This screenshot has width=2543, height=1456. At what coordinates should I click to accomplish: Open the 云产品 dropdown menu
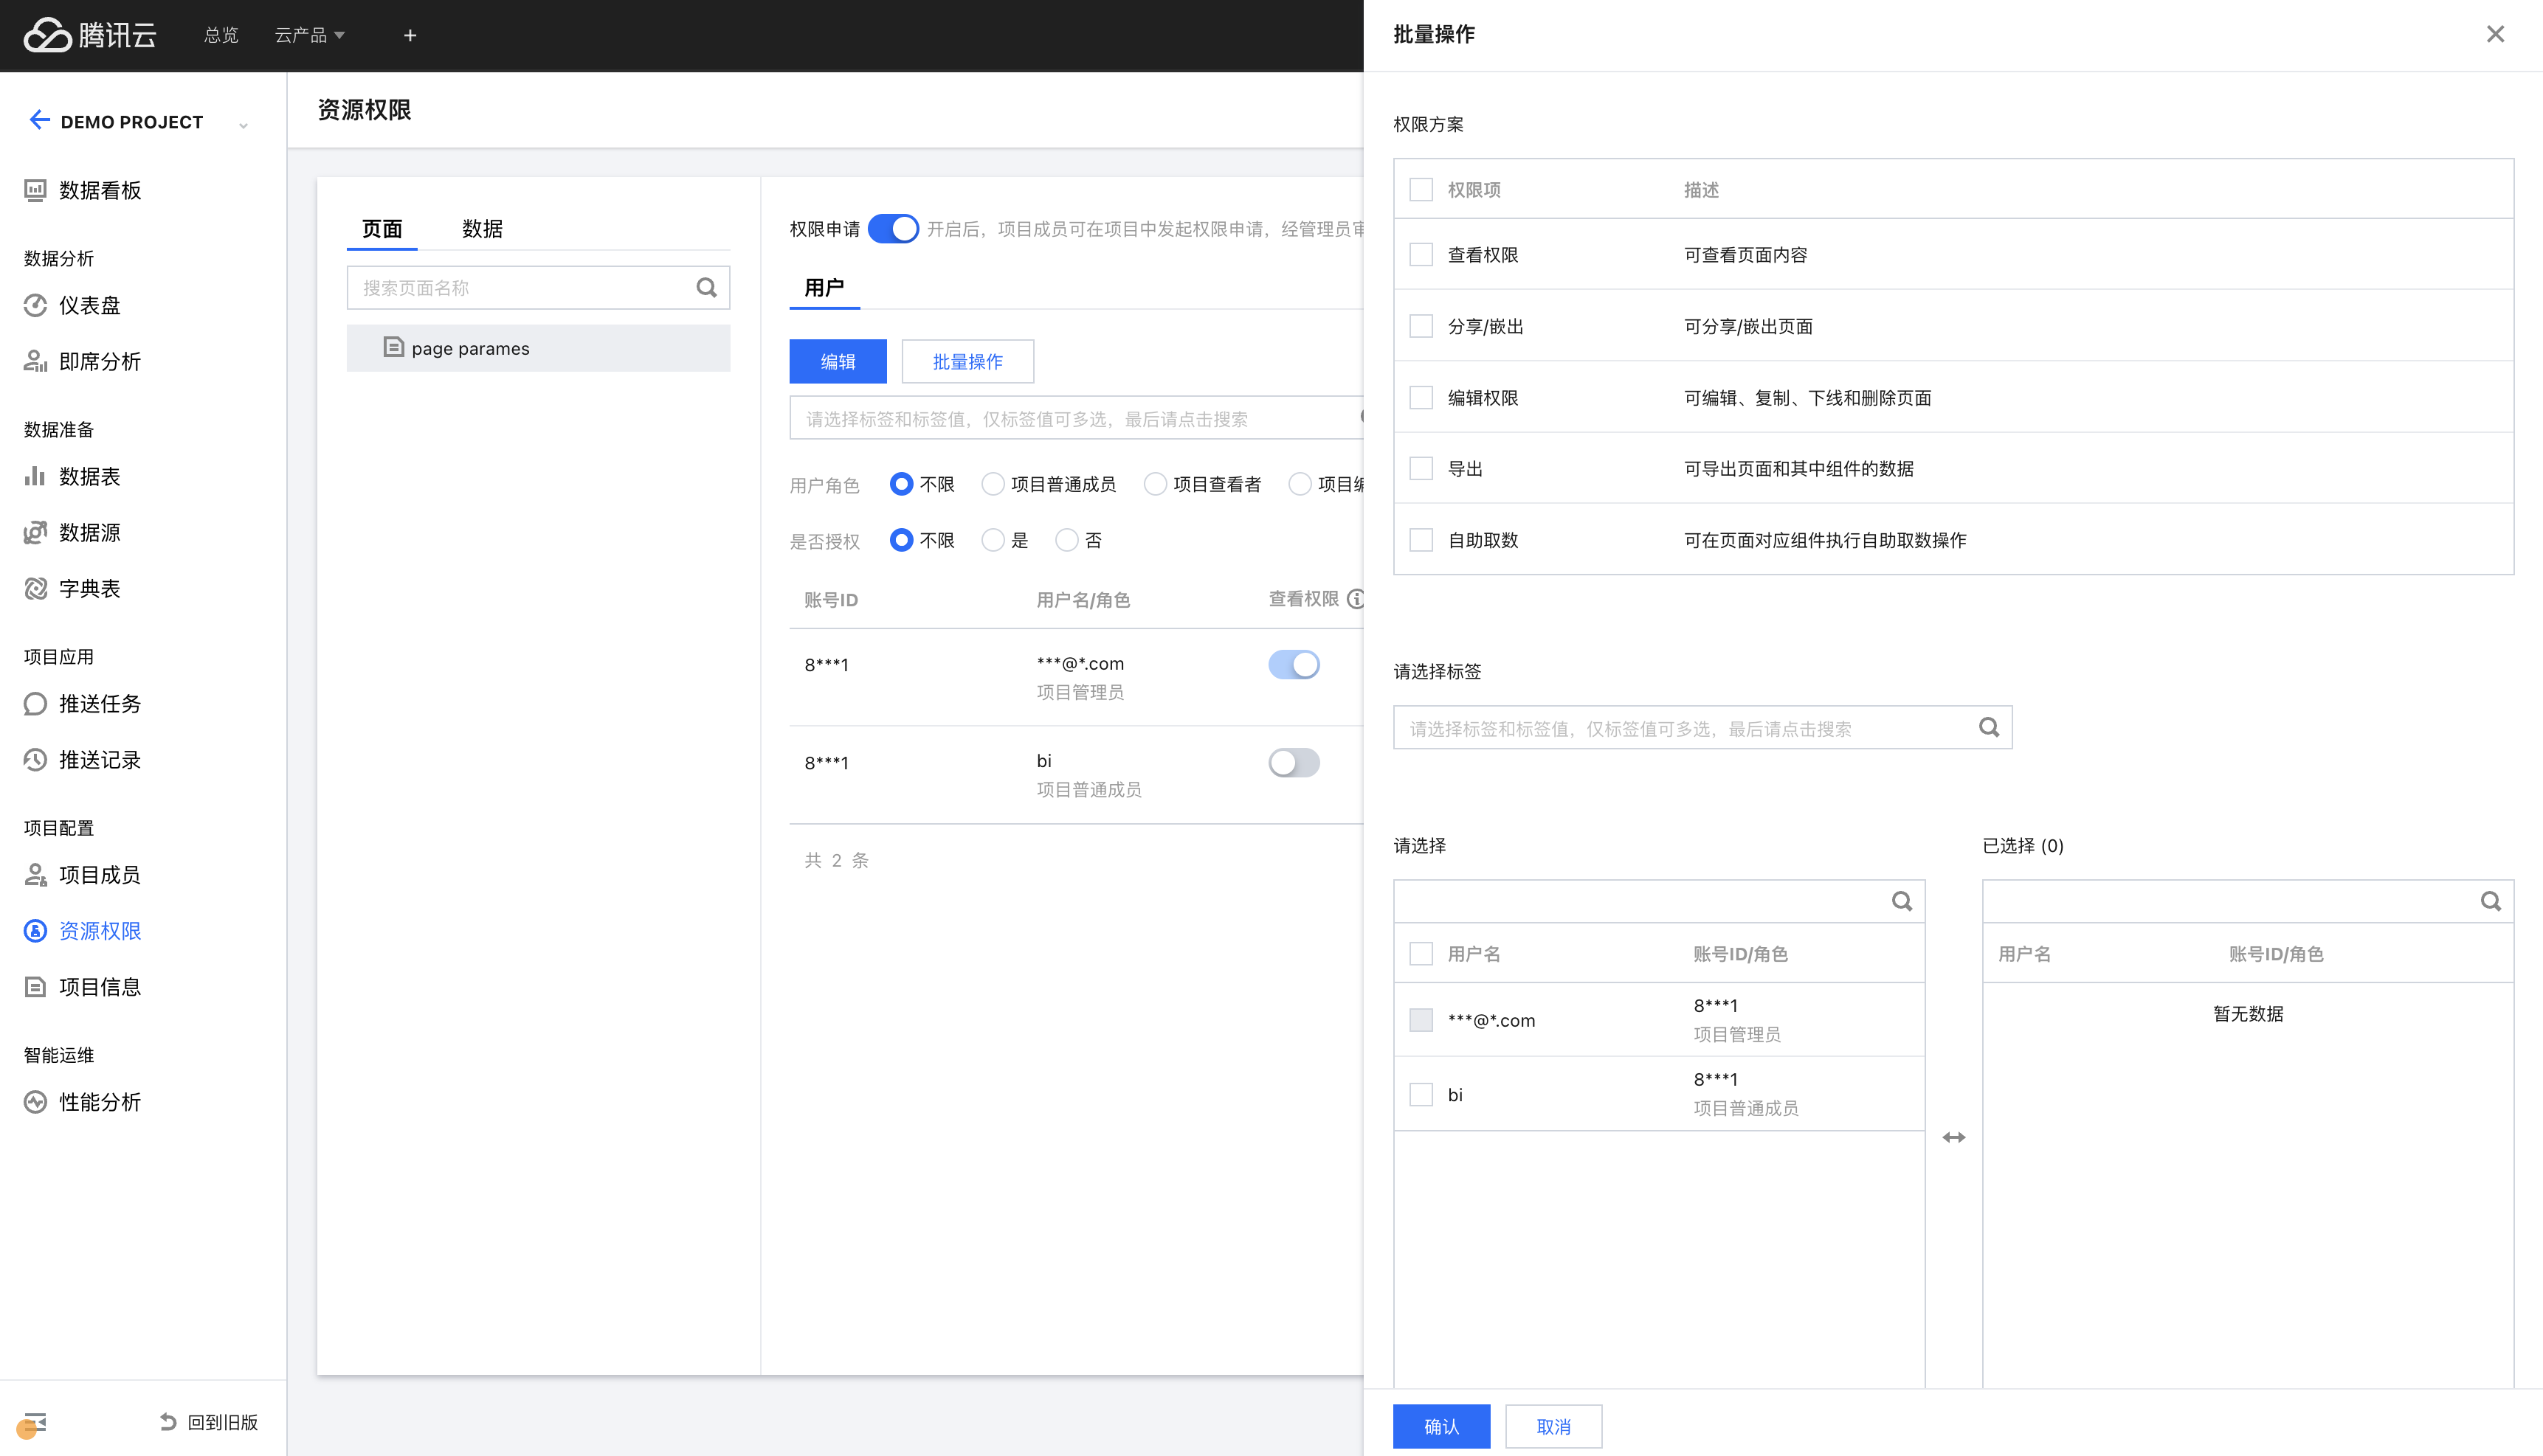(309, 35)
